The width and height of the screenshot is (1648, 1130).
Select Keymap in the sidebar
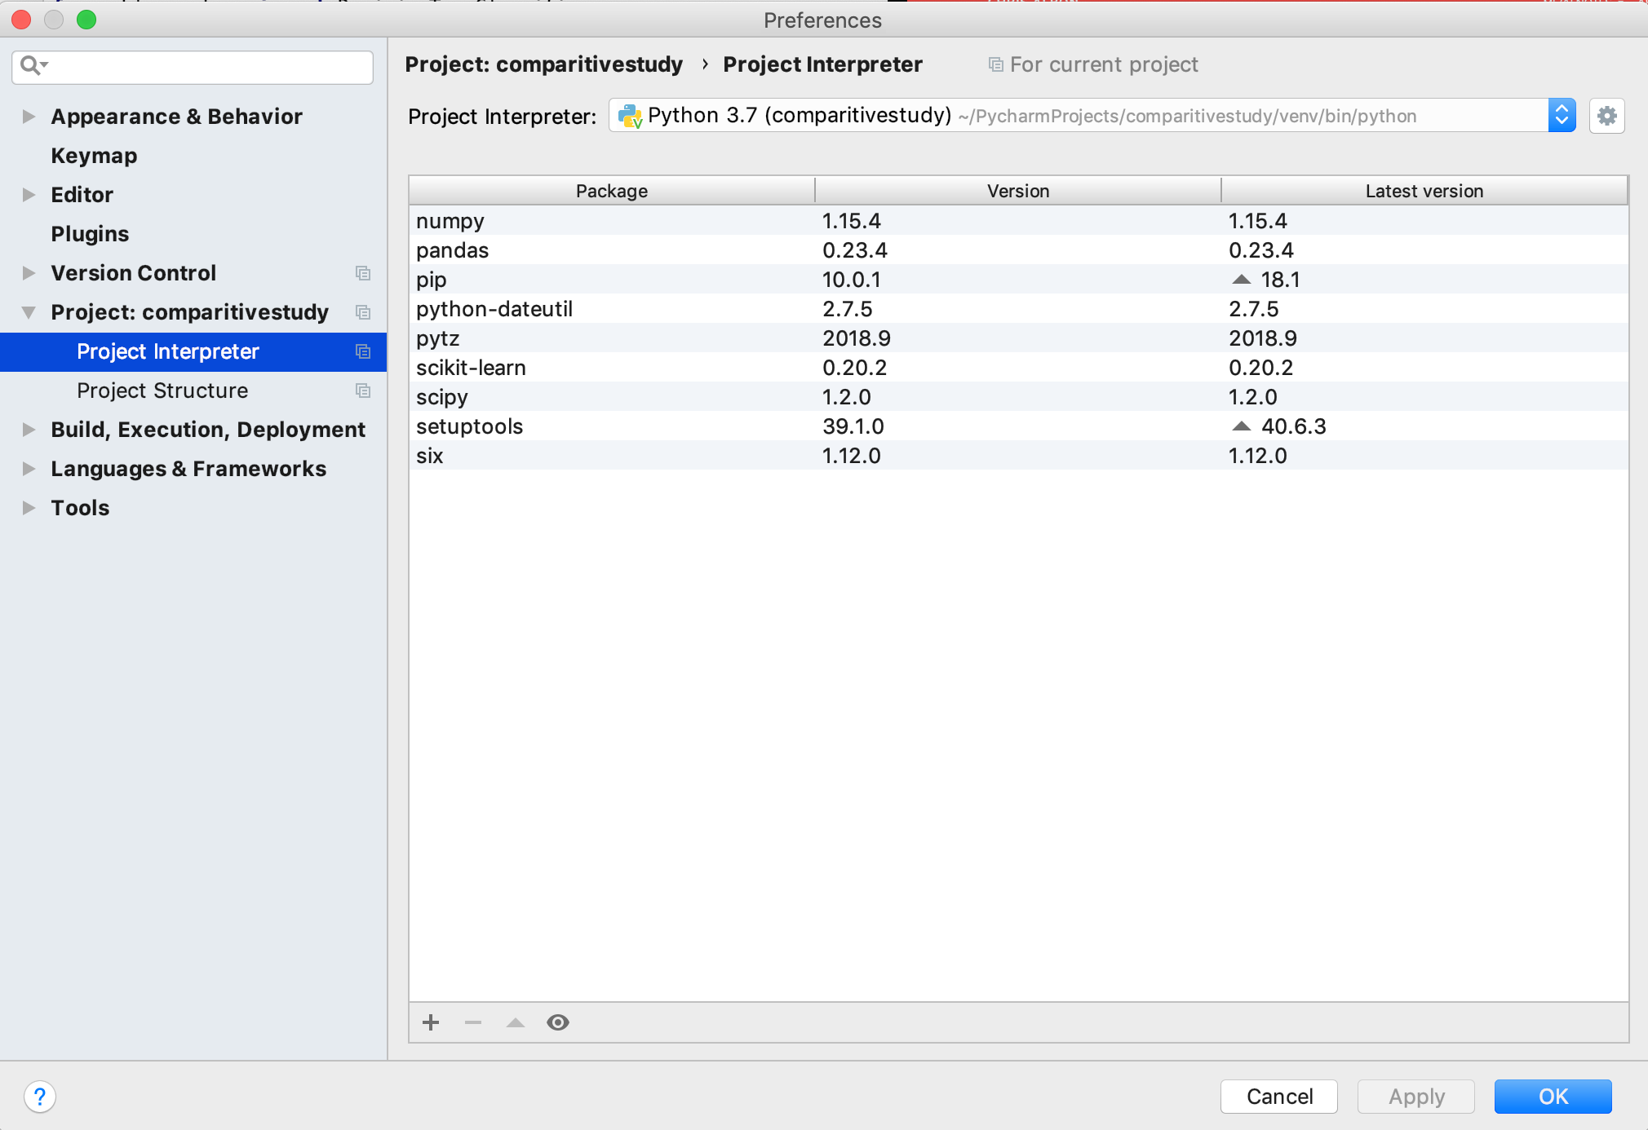click(x=94, y=156)
